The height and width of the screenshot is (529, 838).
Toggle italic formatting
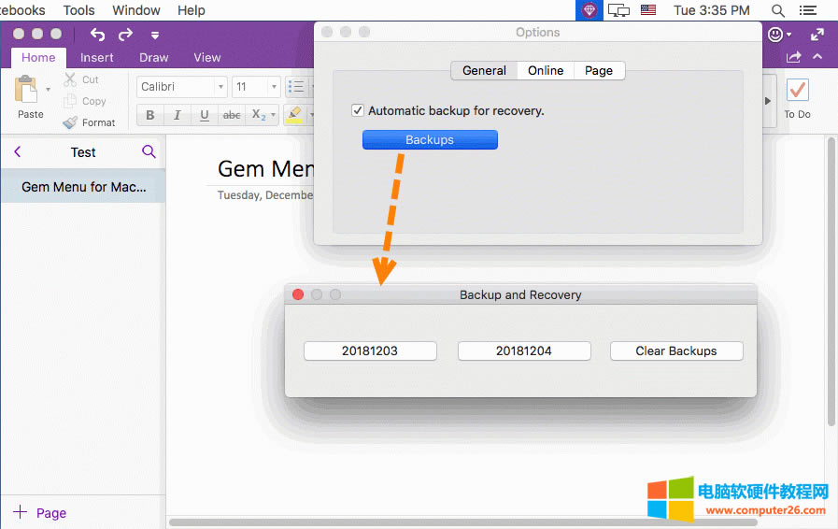point(177,115)
